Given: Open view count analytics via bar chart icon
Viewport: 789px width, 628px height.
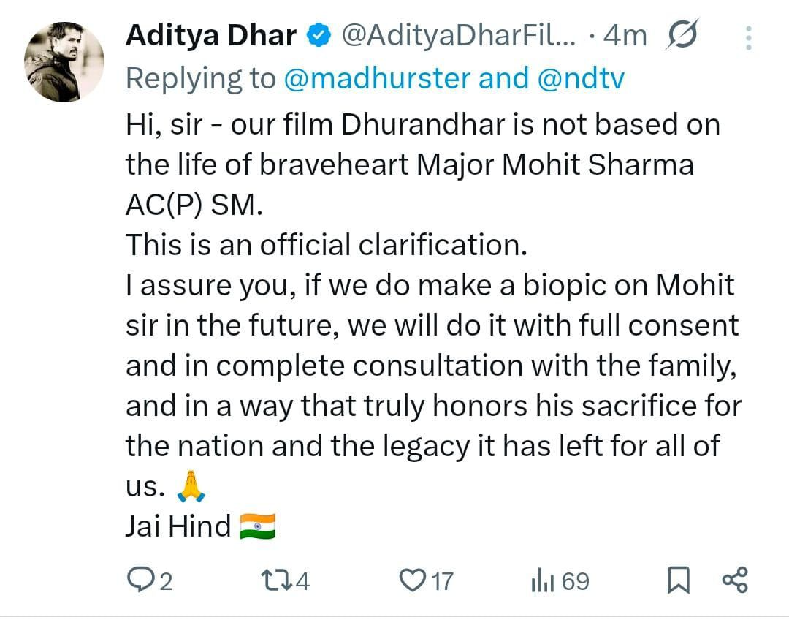Looking at the screenshot, I should click(542, 580).
